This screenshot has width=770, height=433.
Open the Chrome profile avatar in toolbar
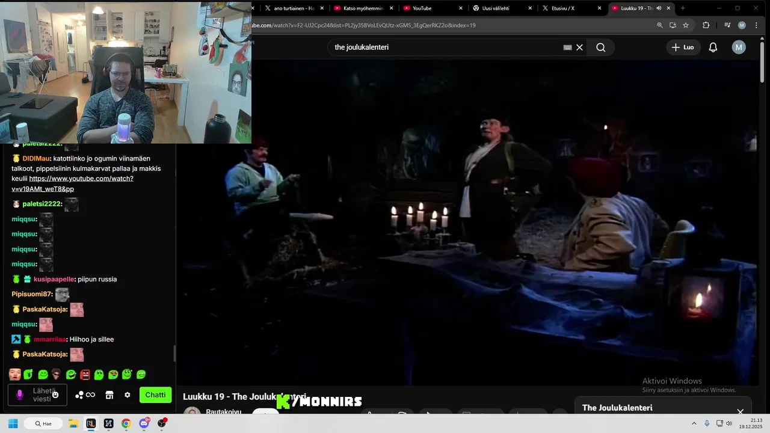pos(742,25)
